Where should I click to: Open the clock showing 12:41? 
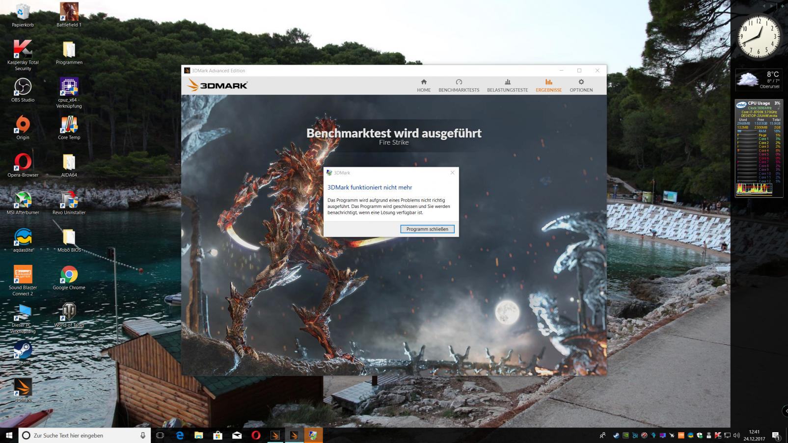click(x=754, y=435)
